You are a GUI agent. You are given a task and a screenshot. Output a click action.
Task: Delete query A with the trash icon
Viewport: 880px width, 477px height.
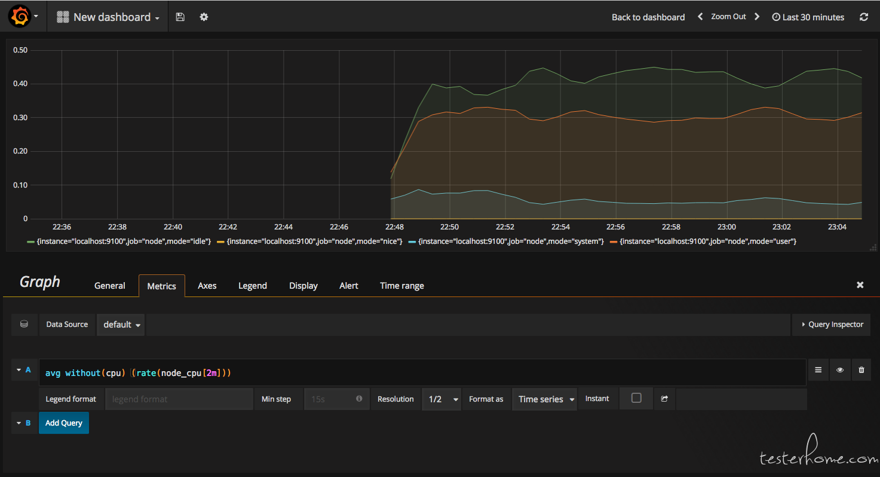tap(861, 370)
